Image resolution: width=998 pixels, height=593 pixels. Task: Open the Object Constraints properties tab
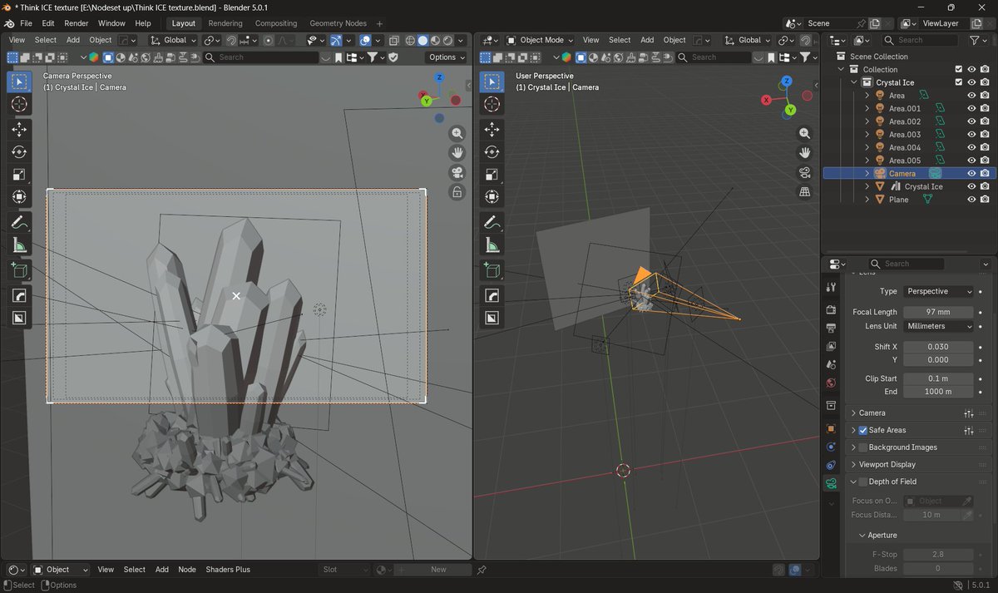831,465
